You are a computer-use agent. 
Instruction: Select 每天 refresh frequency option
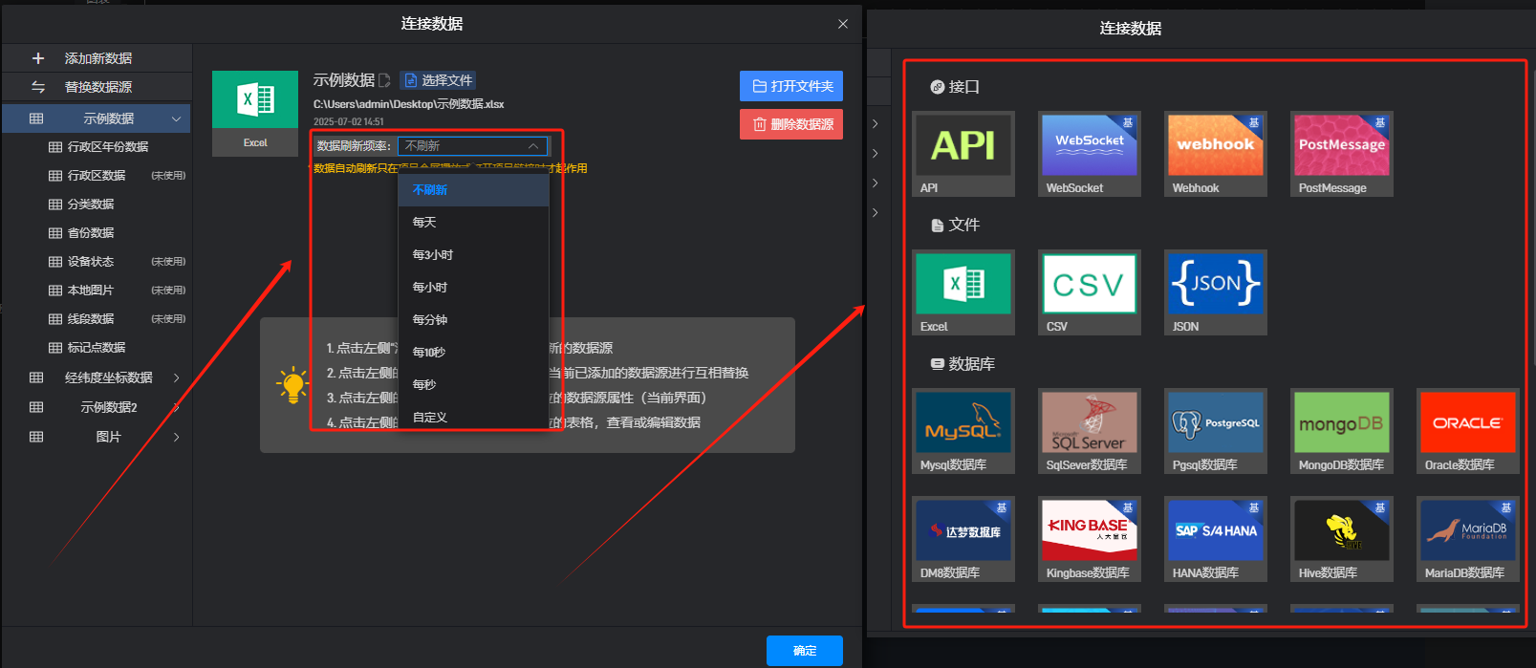(x=473, y=223)
